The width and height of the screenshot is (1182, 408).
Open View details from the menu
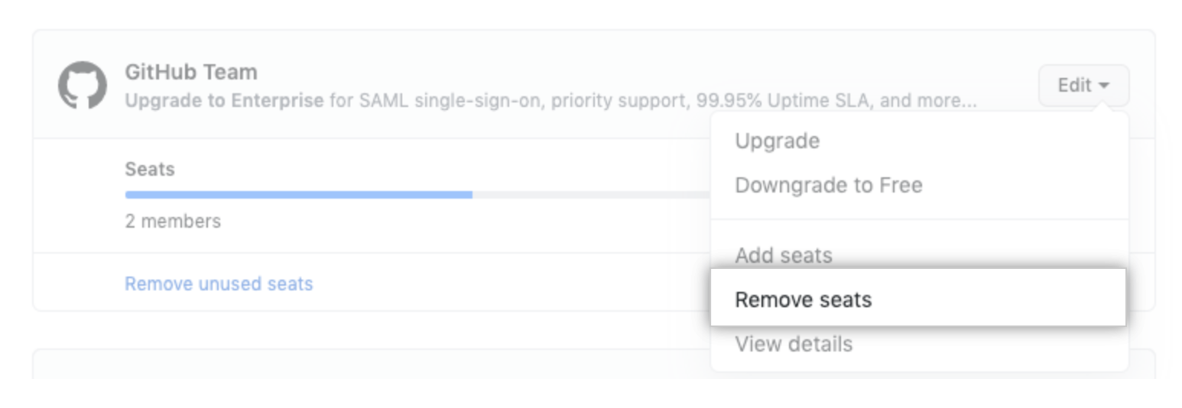click(x=794, y=344)
